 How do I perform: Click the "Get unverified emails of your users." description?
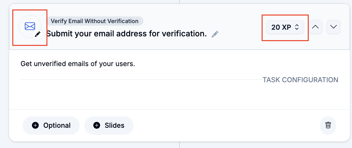78,64
